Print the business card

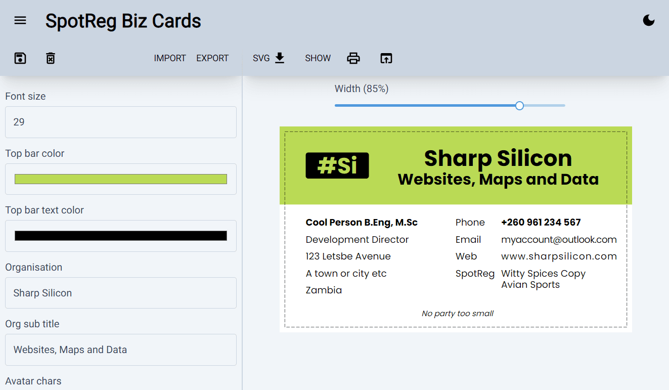(x=353, y=58)
